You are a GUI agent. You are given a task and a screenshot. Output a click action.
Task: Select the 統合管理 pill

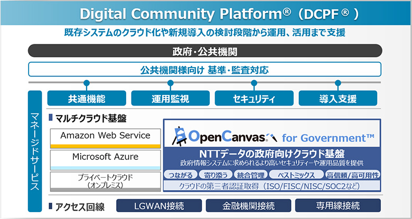250,175
